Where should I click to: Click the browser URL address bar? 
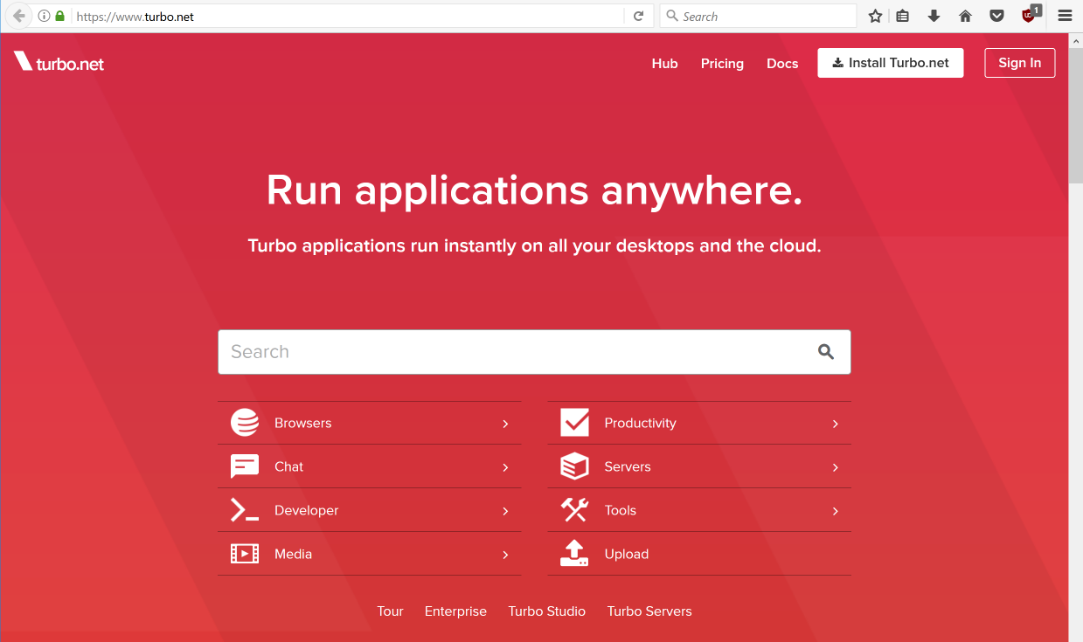click(x=348, y=16)
